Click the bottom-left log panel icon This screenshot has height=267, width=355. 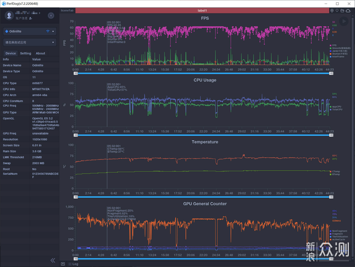tap(63, 264)
